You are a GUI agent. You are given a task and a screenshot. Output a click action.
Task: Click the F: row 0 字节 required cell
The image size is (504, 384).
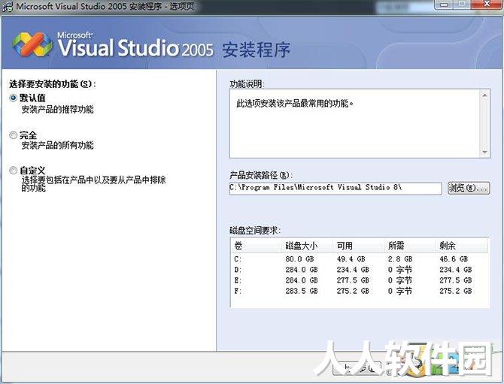click(400, 291)
